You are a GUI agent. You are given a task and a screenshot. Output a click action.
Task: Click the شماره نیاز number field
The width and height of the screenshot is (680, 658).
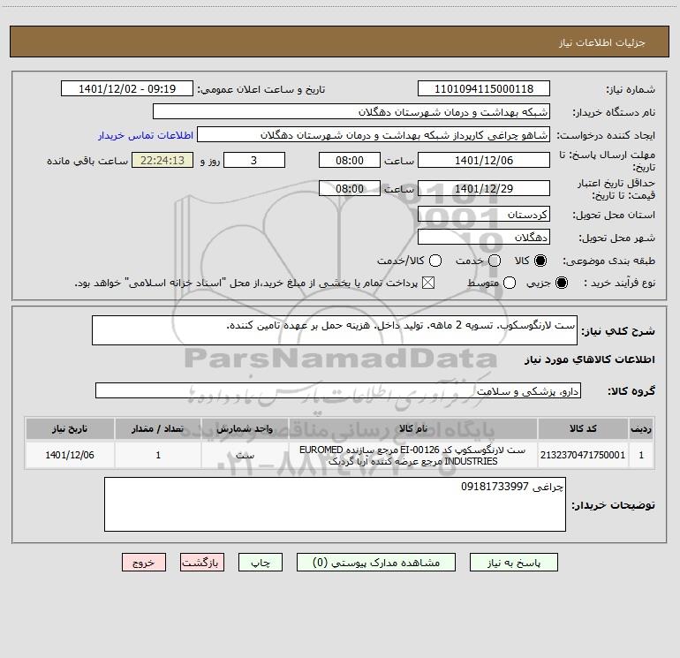pos(484,88)
